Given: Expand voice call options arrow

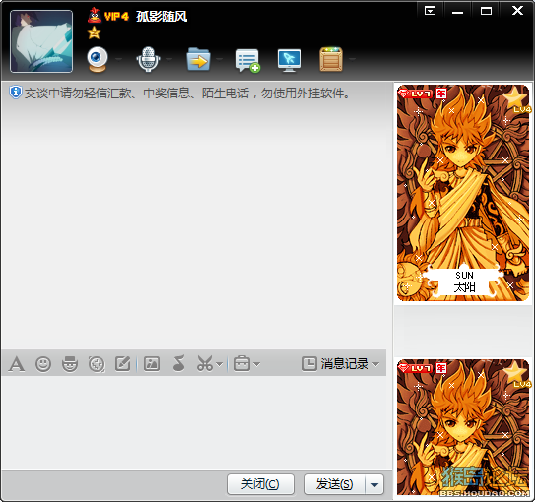Looking at the screenshot, I should tap(168, 59).
